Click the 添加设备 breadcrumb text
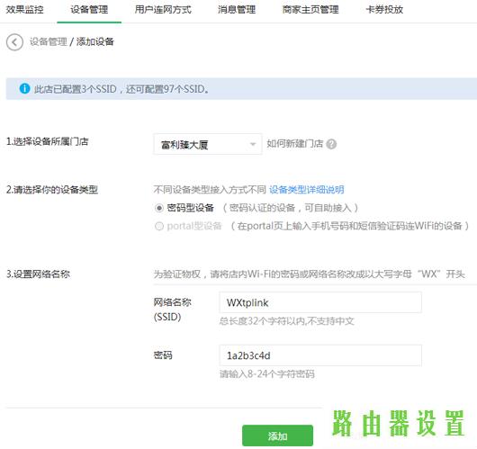This screenshot has height=449, width=477. (x=94, y=41)
